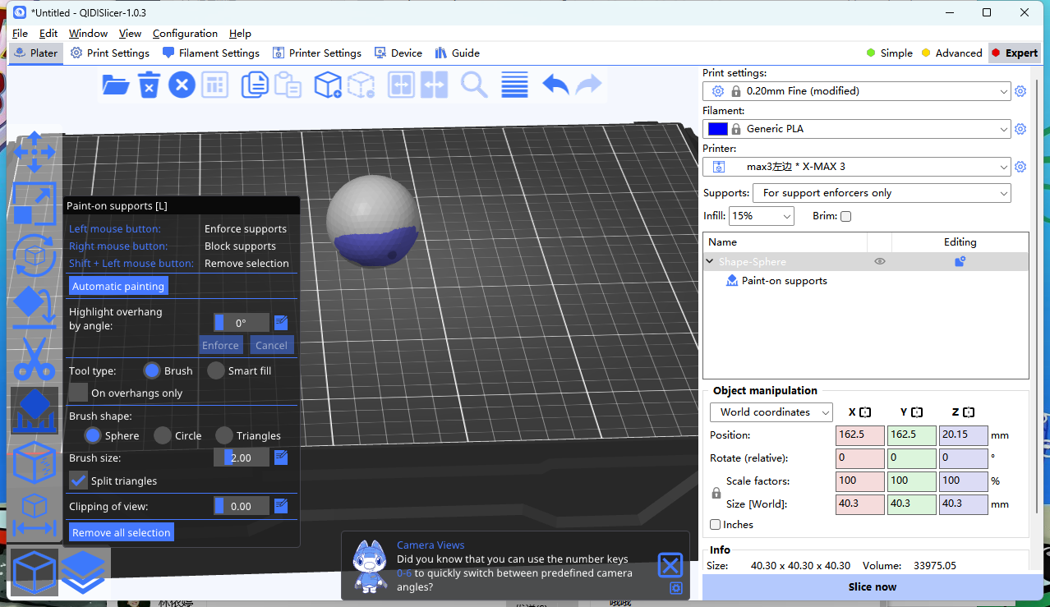The height and width of the screenshot is (607, 1050).
Task: Open the Configuration menu
Action: click(x=185, y=34)
